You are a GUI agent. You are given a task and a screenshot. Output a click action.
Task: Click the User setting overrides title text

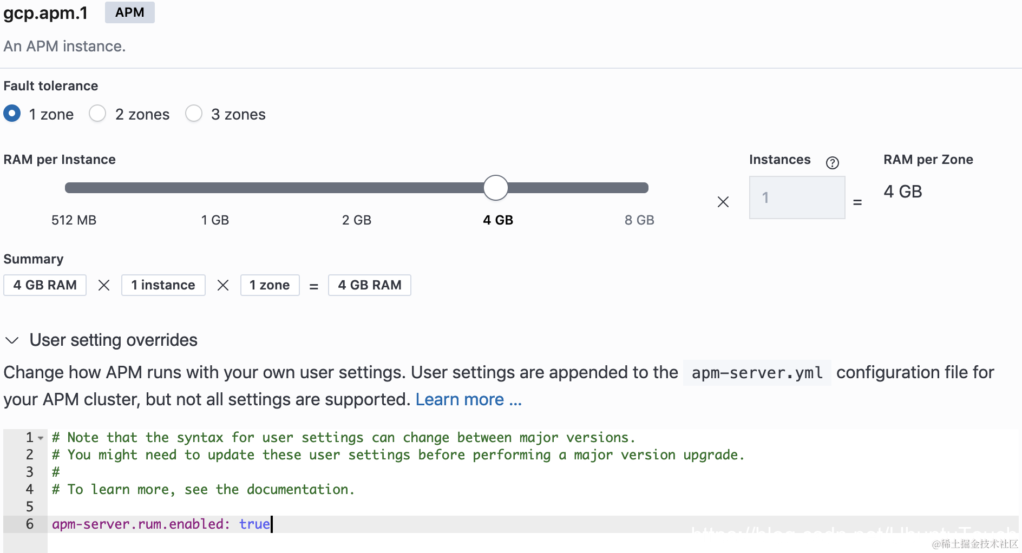point(114,340)
